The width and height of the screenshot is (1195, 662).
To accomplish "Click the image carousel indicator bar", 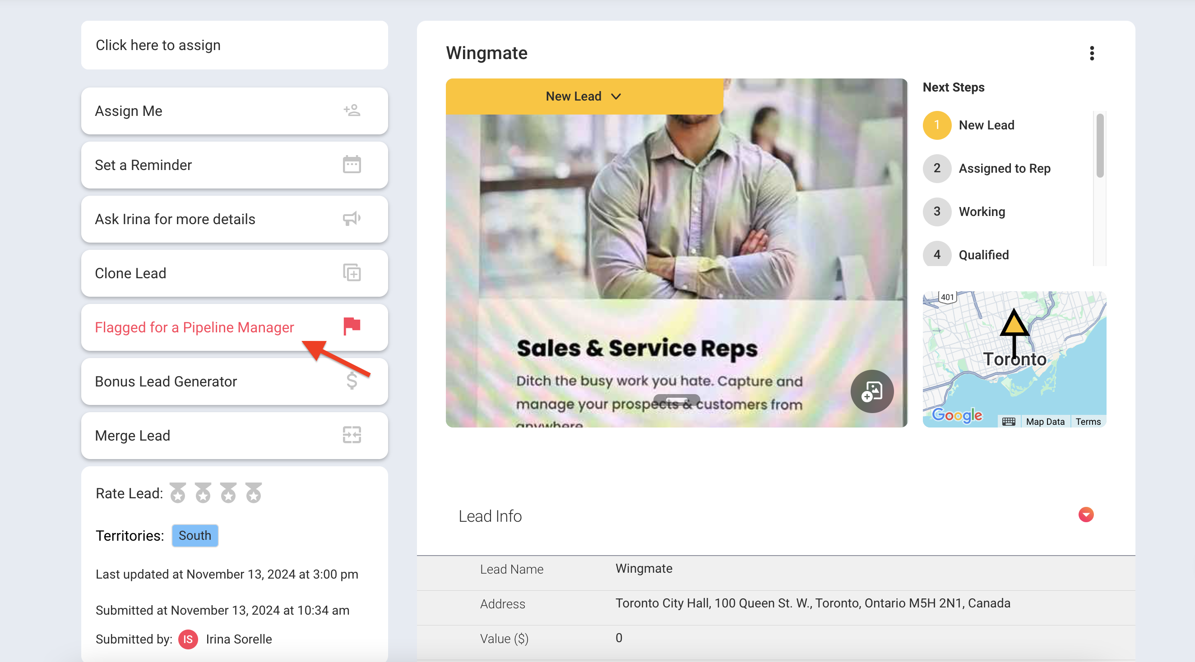I will click(x=676, y=400).
